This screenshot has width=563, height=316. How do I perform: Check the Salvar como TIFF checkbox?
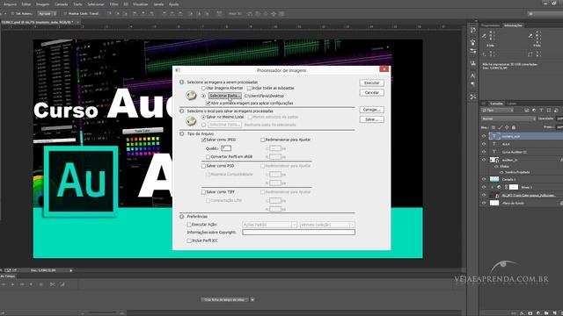point(203,192)
